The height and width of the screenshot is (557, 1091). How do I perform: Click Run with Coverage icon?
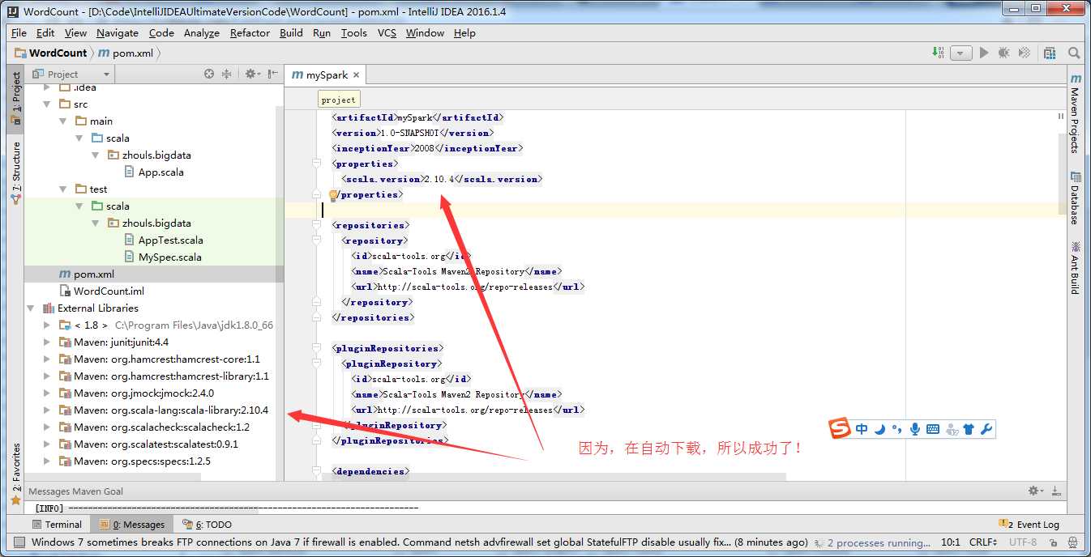[x=1025, y=53]
